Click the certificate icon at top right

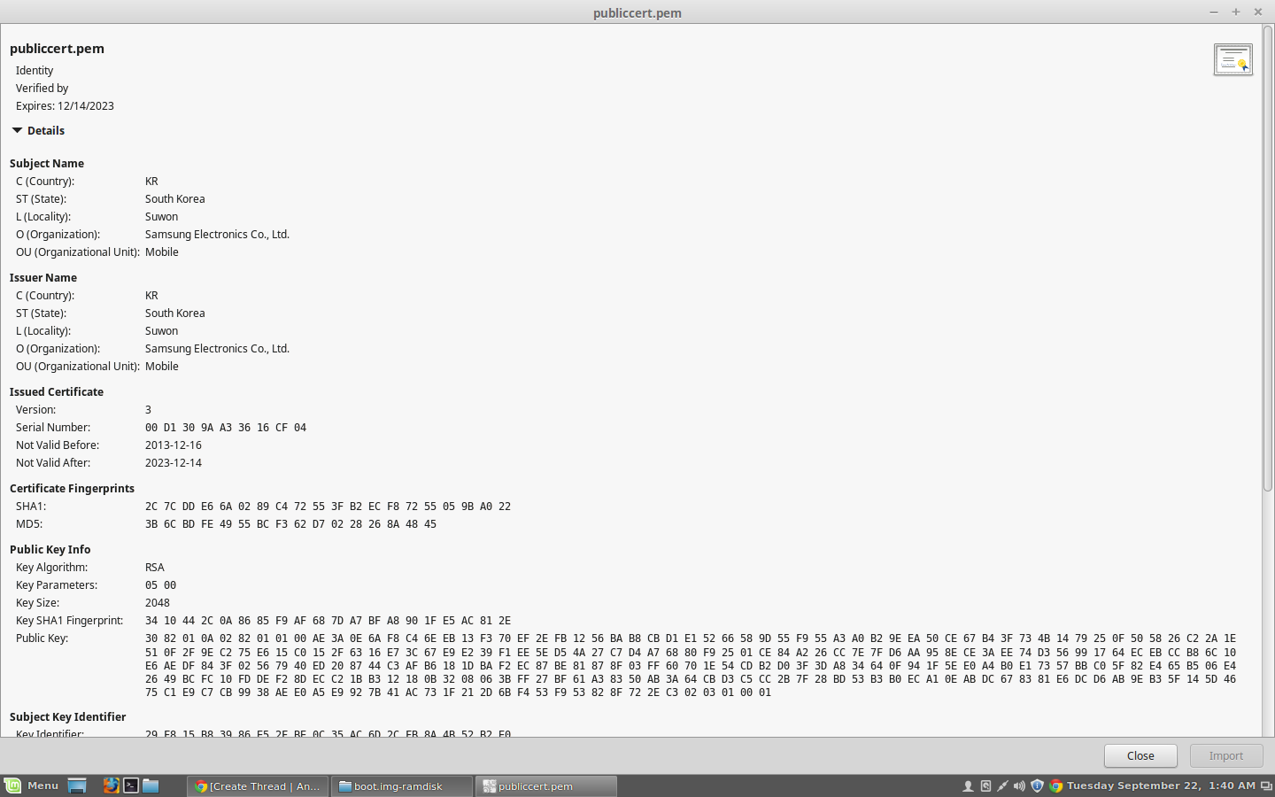1232,60
